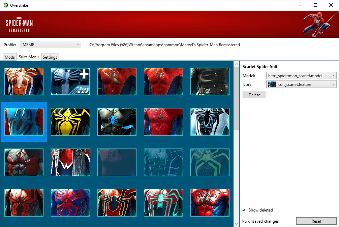Select the faded green spider suit thumbnail
The width and height of the screenshot is (339, 227).
tap(210, 162)
